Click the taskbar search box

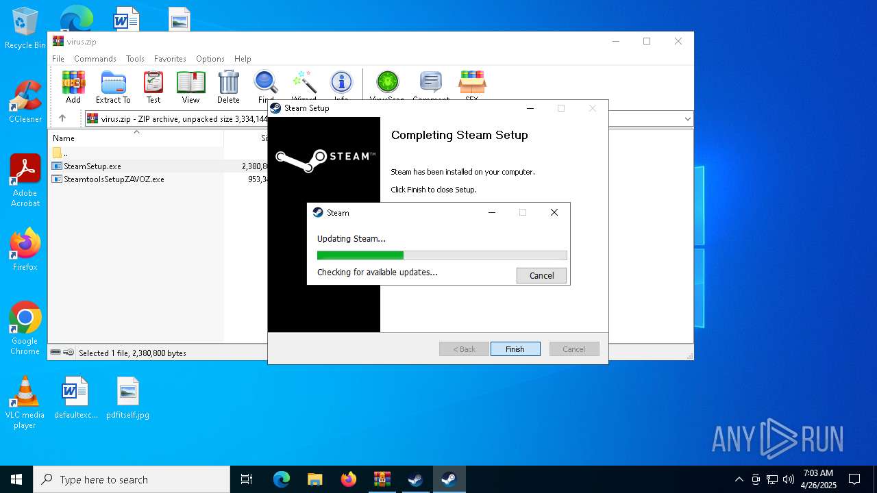132,479
